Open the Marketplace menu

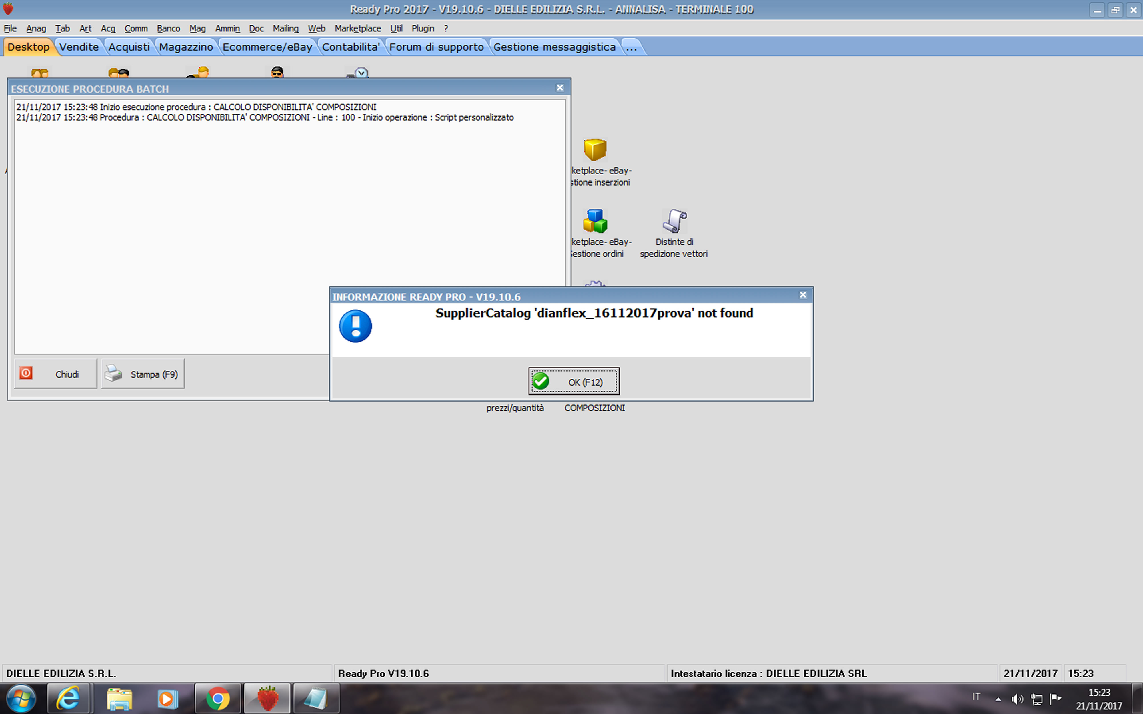click(358, 28)
